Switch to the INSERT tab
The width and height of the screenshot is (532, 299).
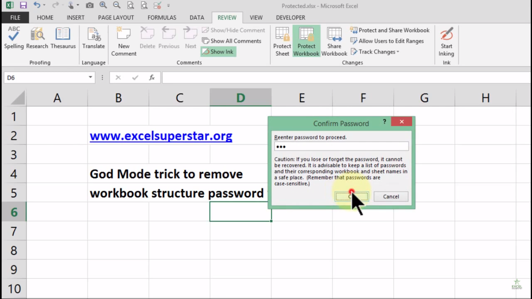76,18
